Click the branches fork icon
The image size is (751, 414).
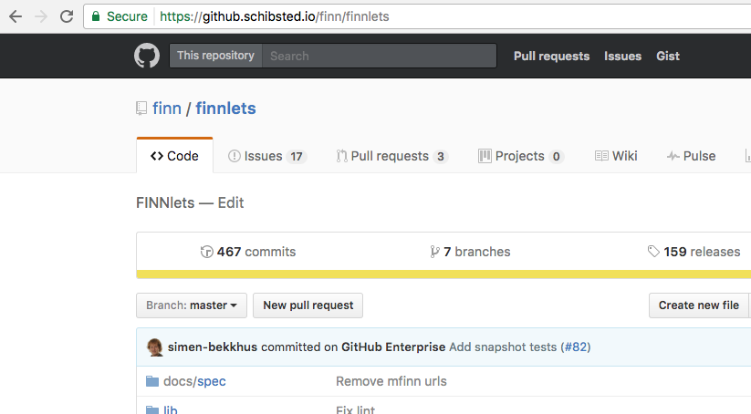(434, 252)
